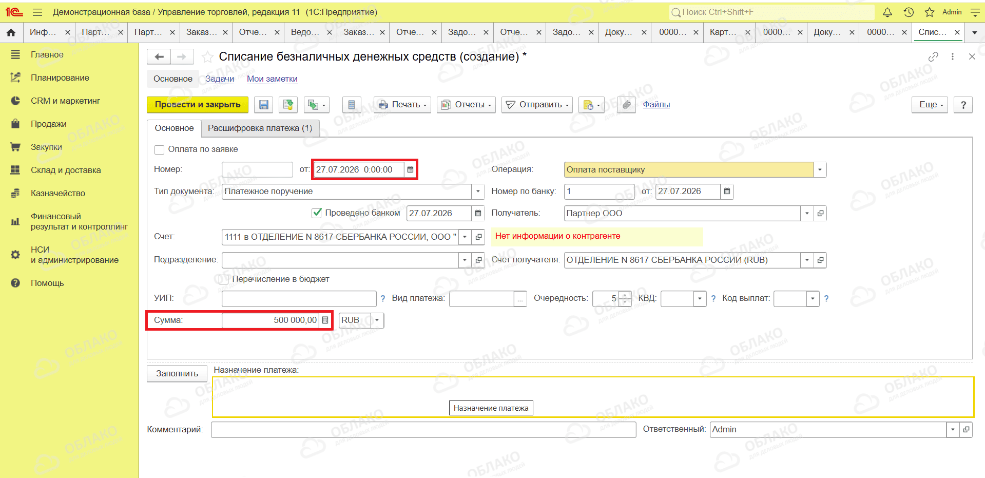Open the Счет bank account card
Screen dimensions: 985x478
pos(478,237)
